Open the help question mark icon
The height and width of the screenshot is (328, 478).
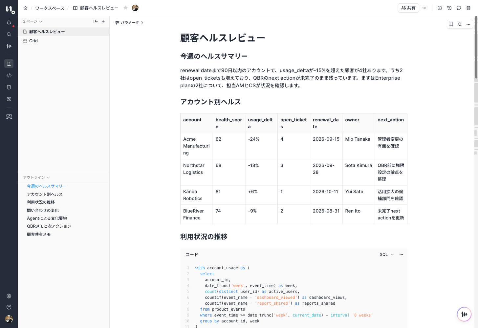point(9,307)
